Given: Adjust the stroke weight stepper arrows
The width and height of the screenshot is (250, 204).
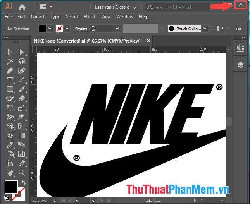Looking at the screenshot, I should click(x=93, y=29).
